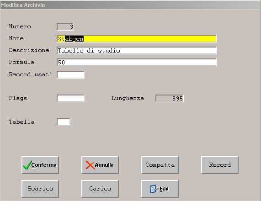261x201 pixels.
Task: Click the notepad icon on Edit button
Action: coord(154,189)
